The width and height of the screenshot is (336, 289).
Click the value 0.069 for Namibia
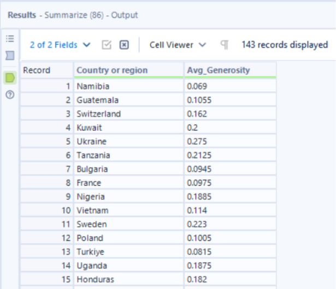(230, 86)
